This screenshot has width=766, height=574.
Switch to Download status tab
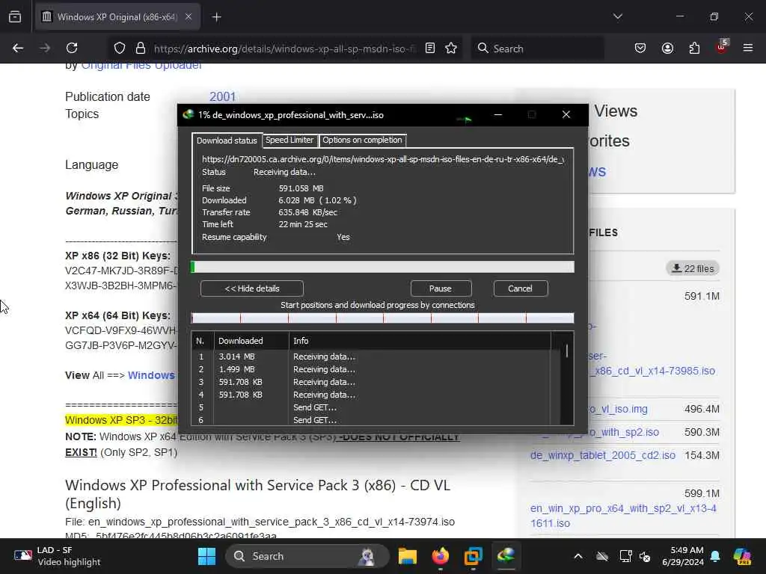[x=227, y=141]
